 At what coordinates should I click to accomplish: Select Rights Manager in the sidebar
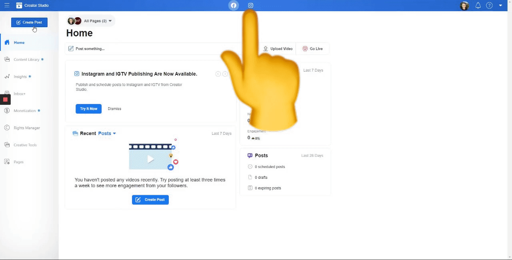click(x=27, y=128)
